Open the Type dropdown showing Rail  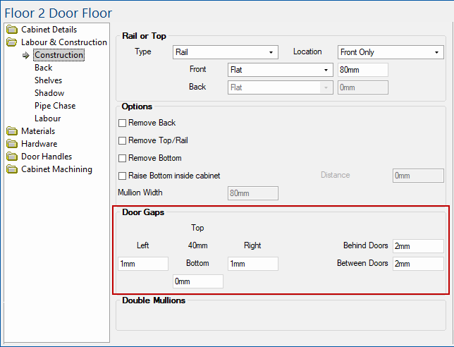[224, 52]
